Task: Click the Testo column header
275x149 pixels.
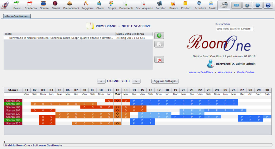Action: click(59, 34)
